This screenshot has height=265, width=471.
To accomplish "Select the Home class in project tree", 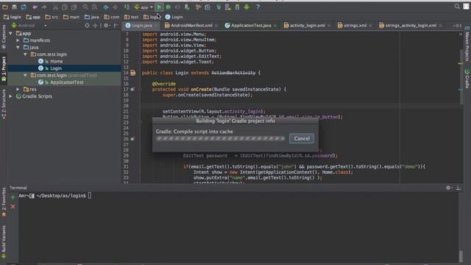I will 56,61.
